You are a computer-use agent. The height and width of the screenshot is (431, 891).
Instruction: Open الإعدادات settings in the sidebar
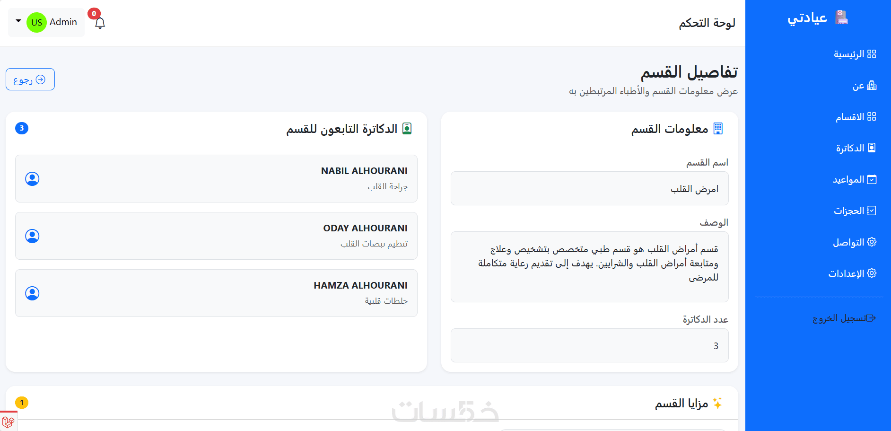click(853, 273)
